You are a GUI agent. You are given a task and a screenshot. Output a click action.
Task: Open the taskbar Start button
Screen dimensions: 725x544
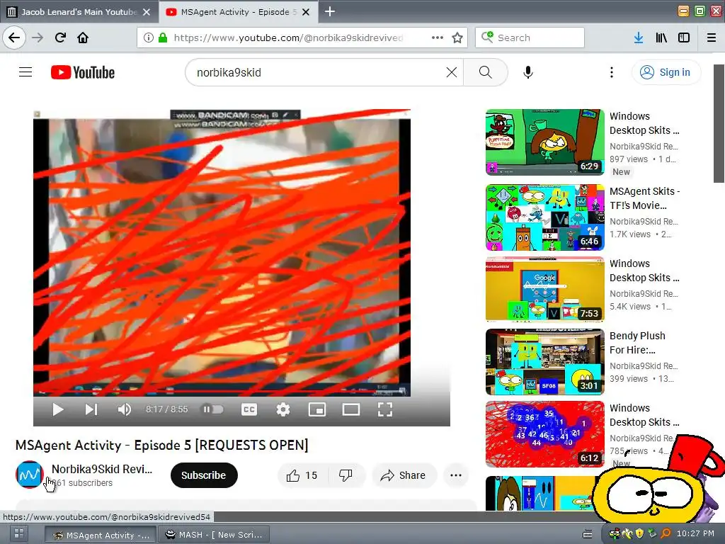click(x=19, y=533)
